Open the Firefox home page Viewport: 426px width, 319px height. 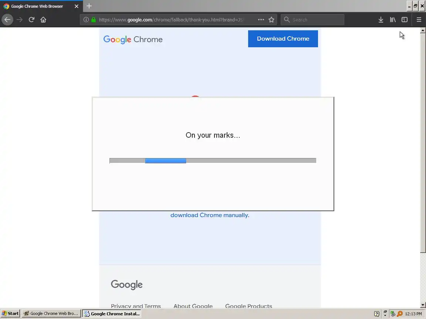(x=43, y=20)
